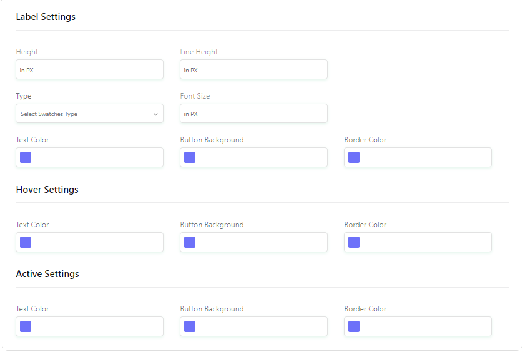Focus the Line Height input field
This screenshot has width=525, height=352.
(x=253, y=70)
